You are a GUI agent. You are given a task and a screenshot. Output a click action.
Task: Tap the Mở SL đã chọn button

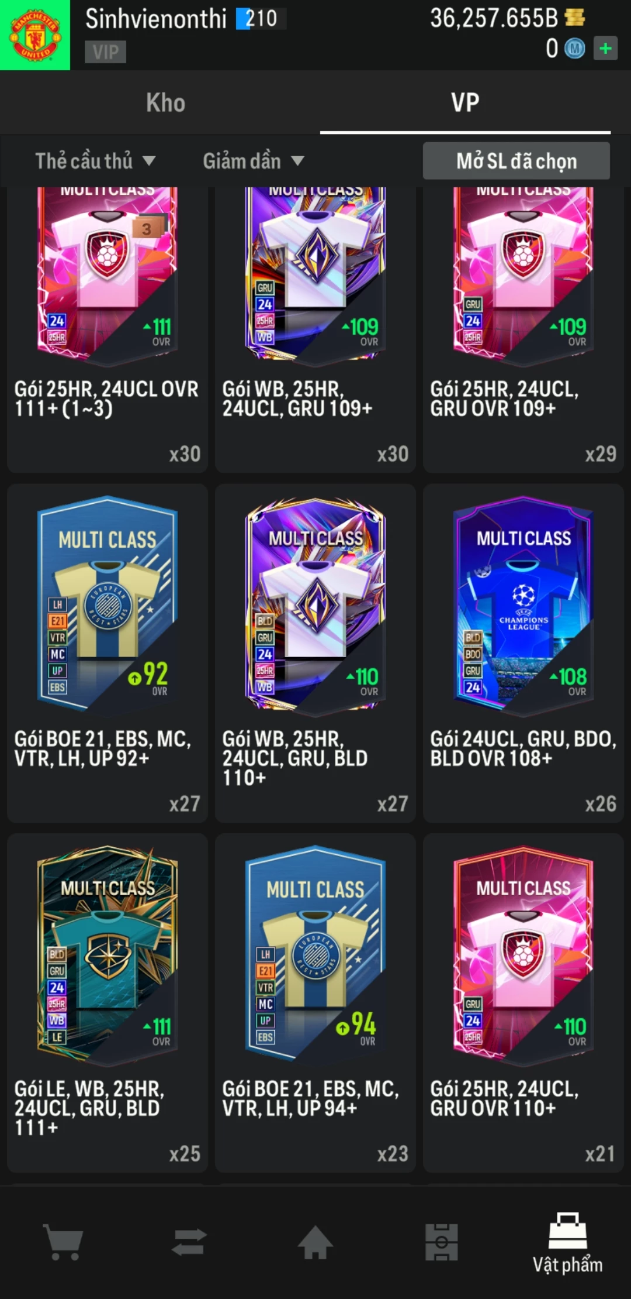516,161
